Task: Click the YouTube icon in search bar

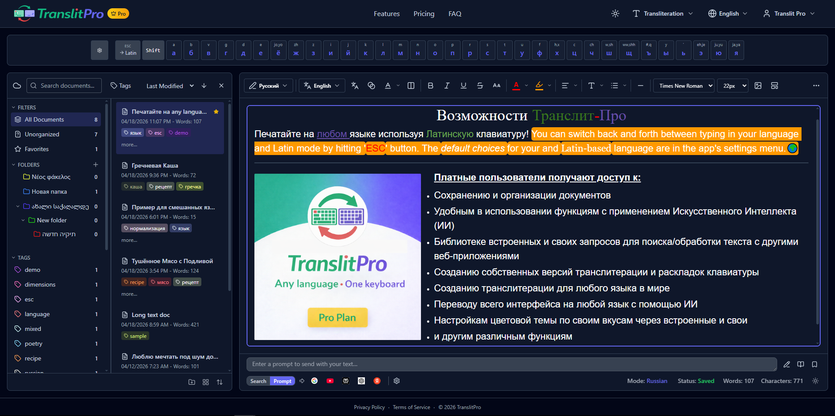Action: tap(330, 381)
